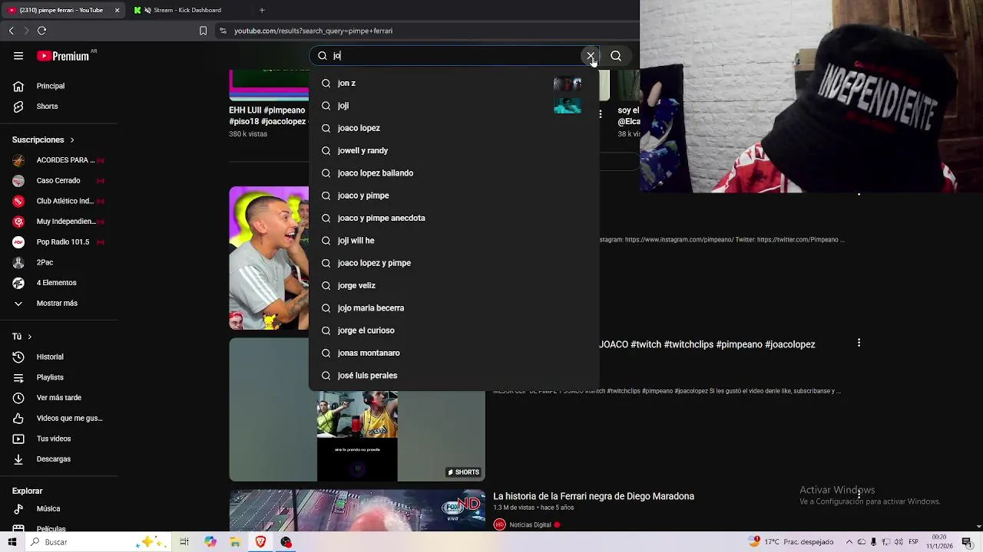Bookmark this page via bookmark icon

click(203, 31)
